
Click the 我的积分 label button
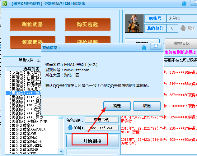click(x=155, y=29)
